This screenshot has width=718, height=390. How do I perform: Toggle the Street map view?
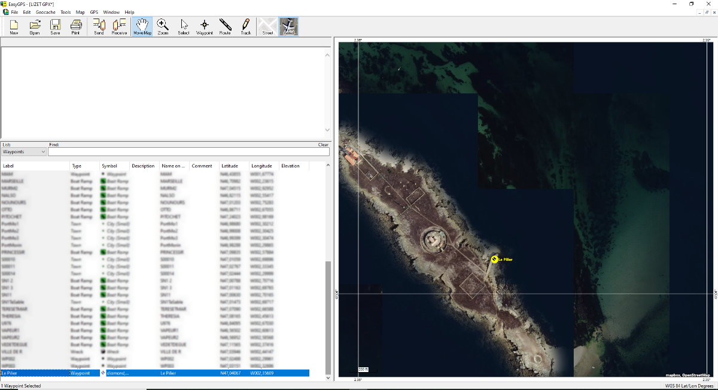click(x=267, y=27)
